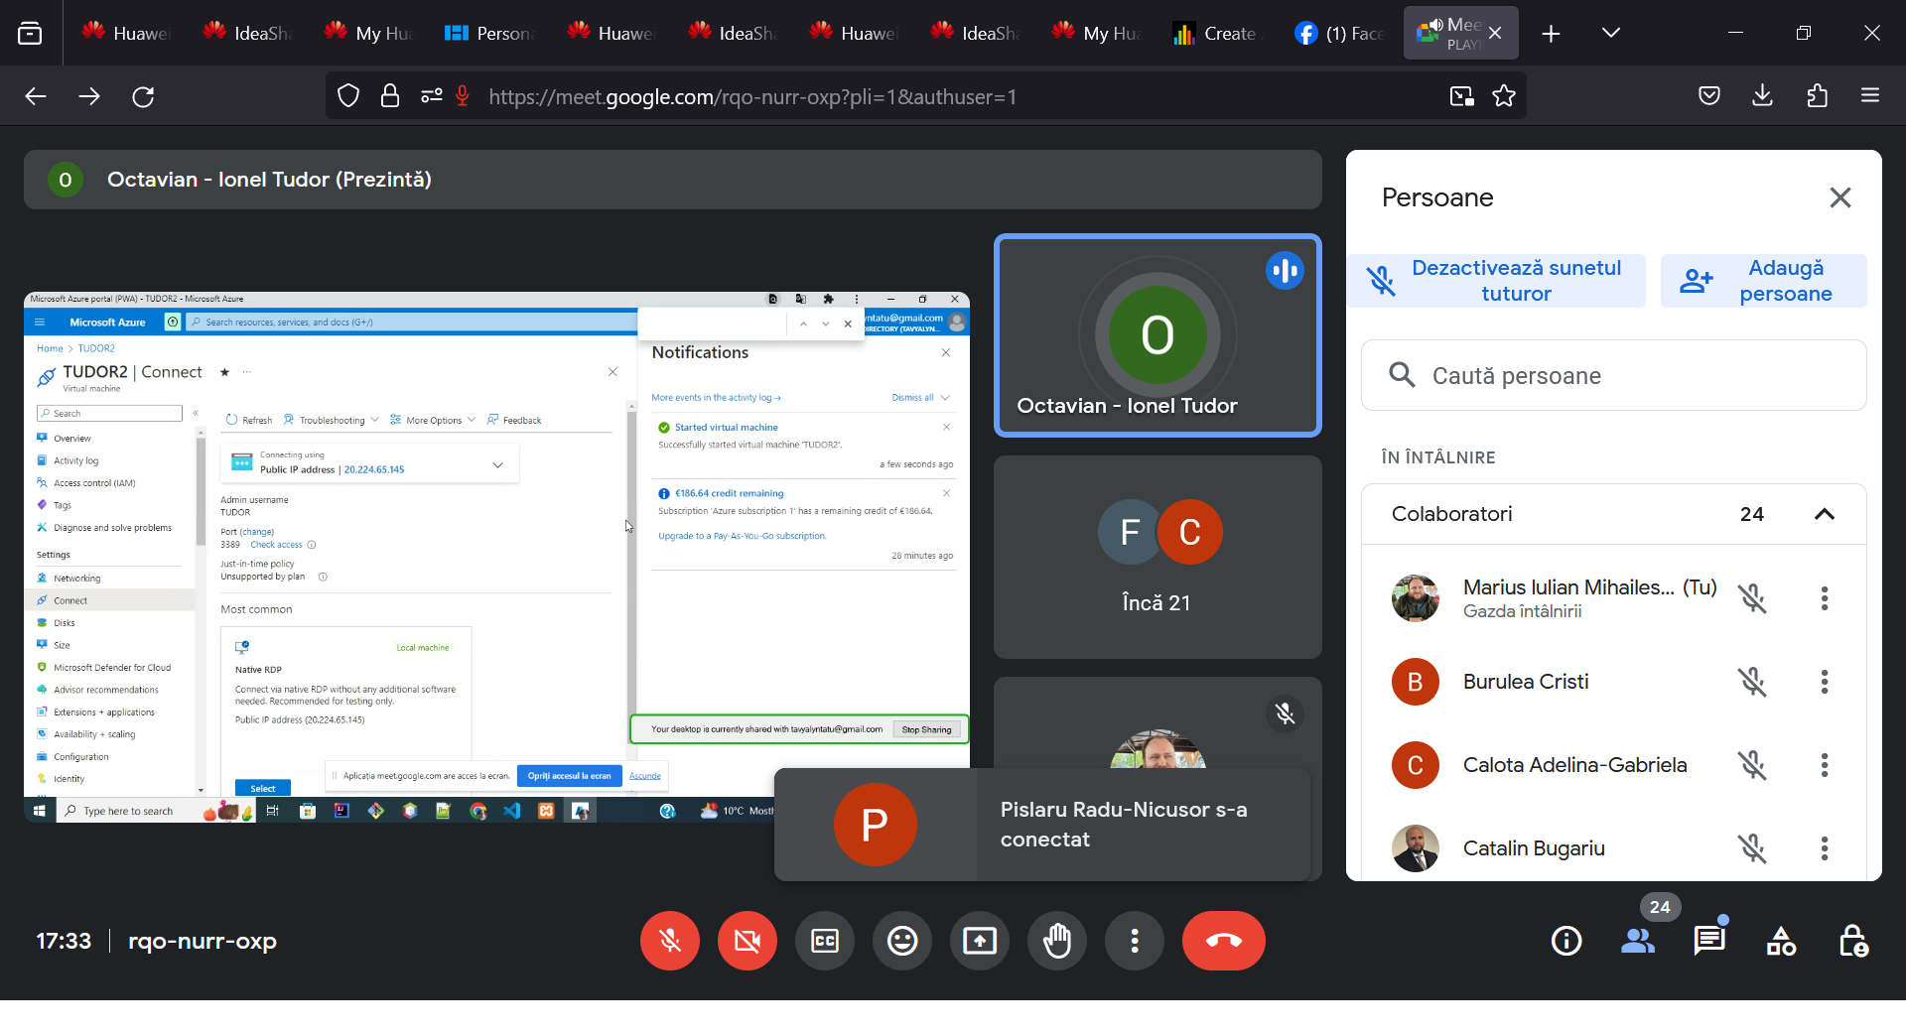Send a reaction with the emoji button
1906x1035 pixels.
[x=902, y=941]
